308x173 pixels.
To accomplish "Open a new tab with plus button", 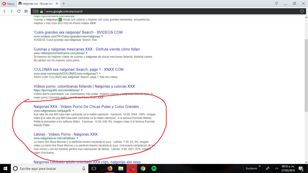I will pyautogui.click(x=64, y=3).
